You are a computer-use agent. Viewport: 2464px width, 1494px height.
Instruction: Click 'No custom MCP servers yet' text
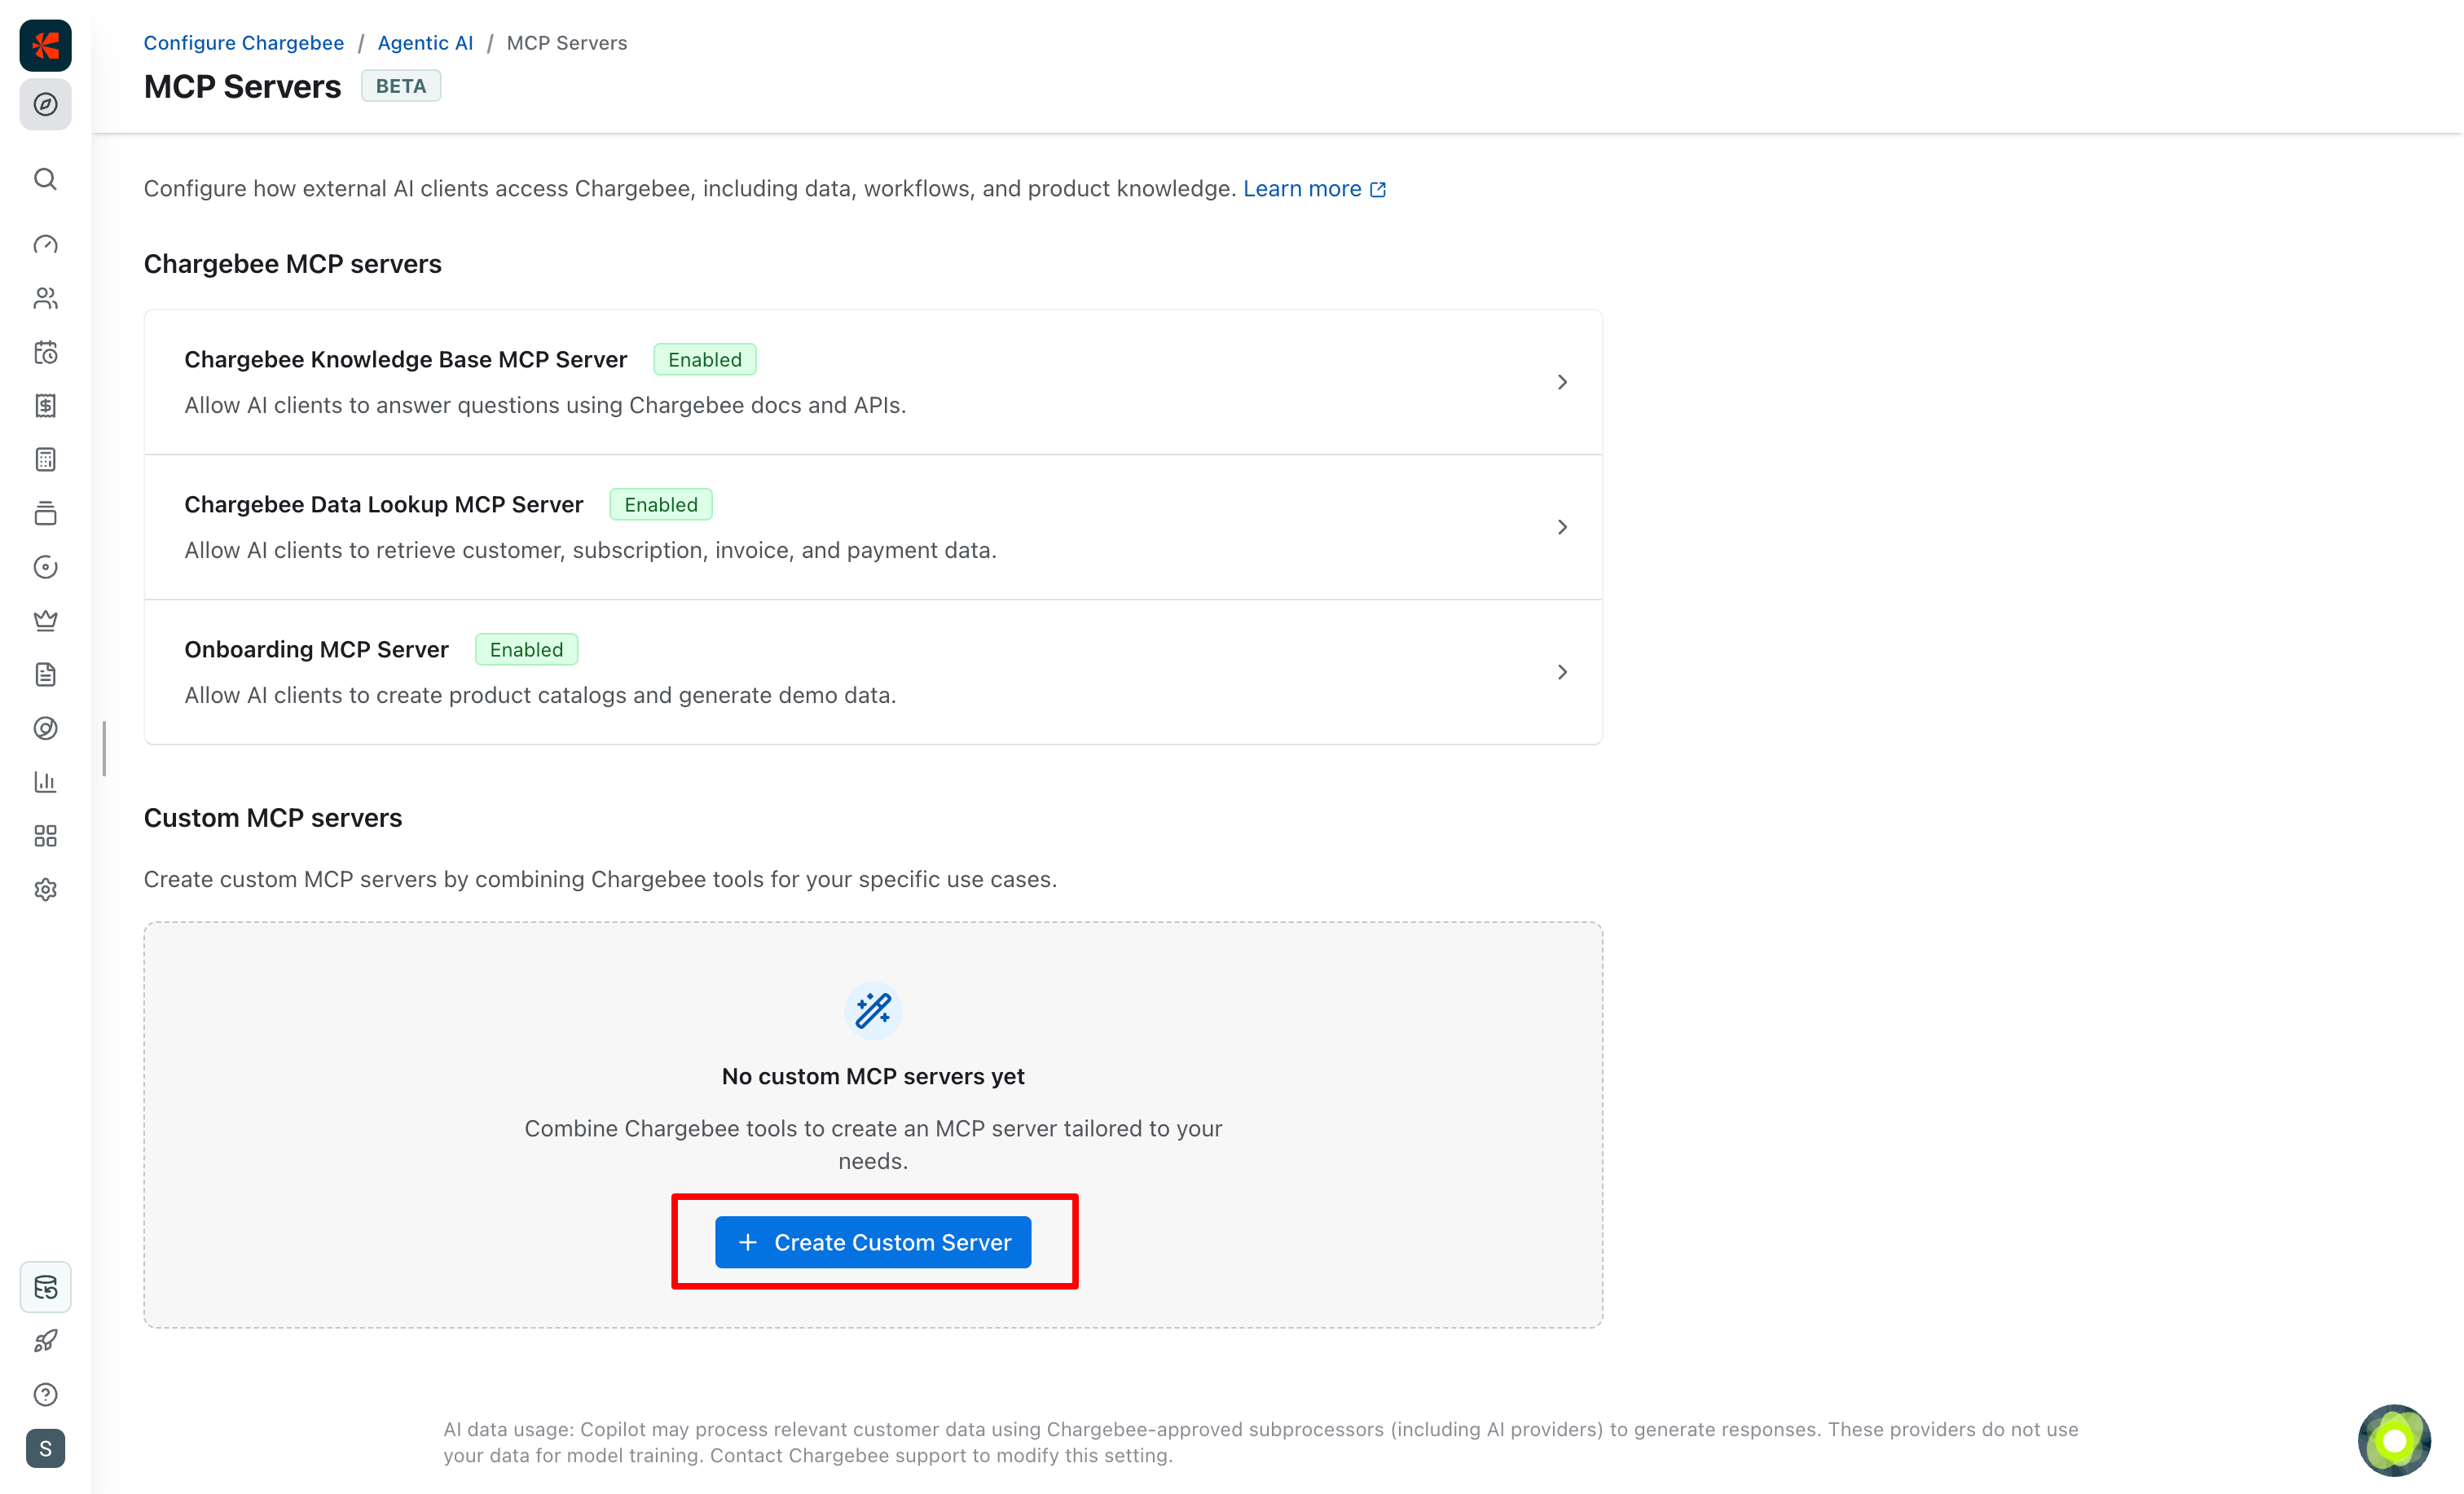(873, 1076)
